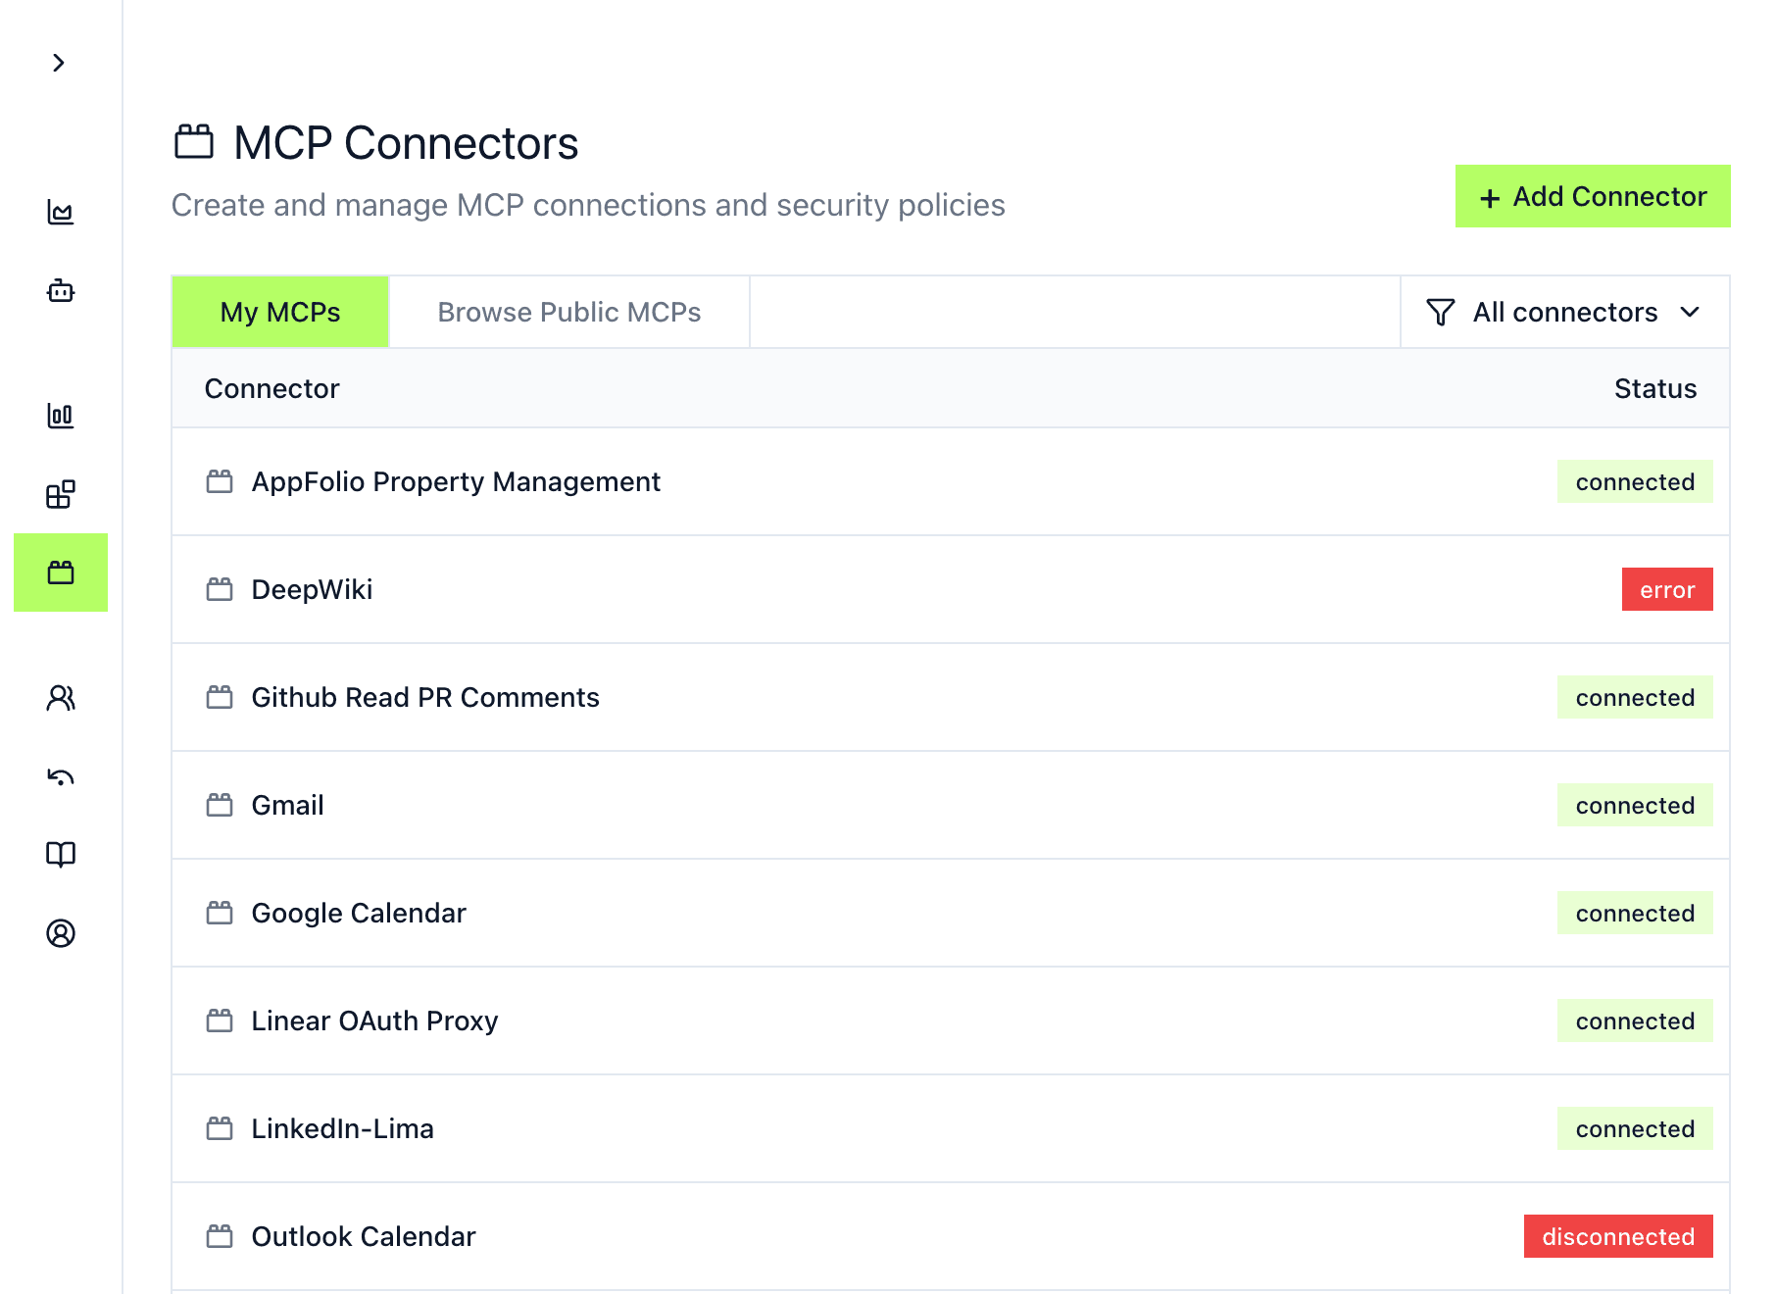Viewport: 1776px width, 1294px height.
Task: Click the connected status badge for Gmail
Action: (1635, 805)
